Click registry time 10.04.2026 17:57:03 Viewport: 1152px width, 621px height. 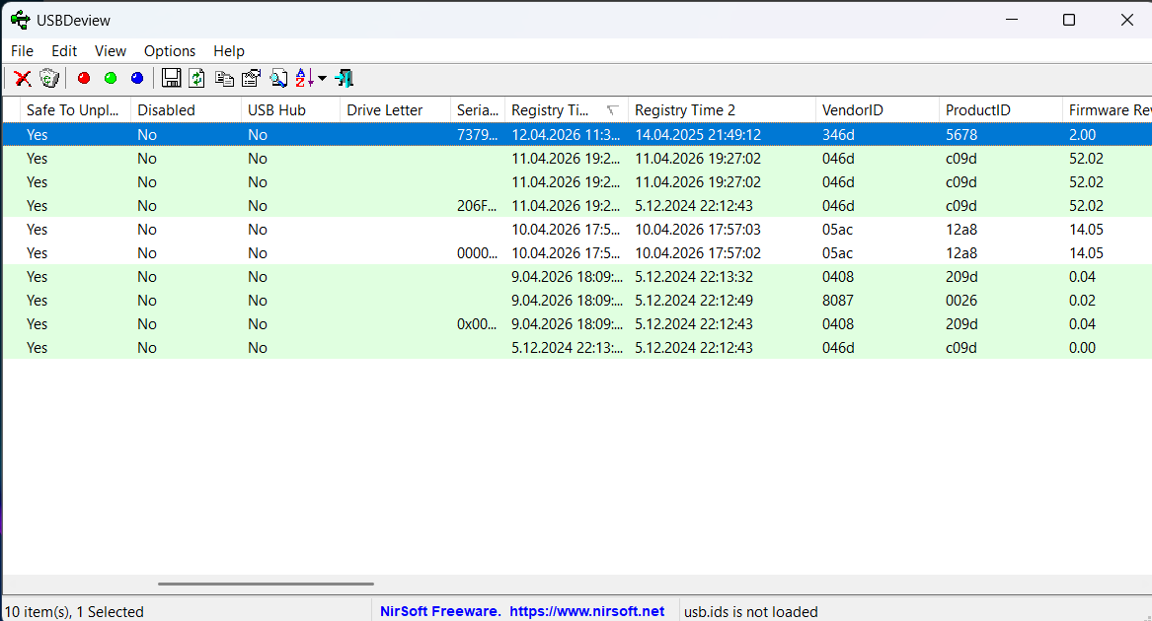pyautogui.click(x=698, y=229)
